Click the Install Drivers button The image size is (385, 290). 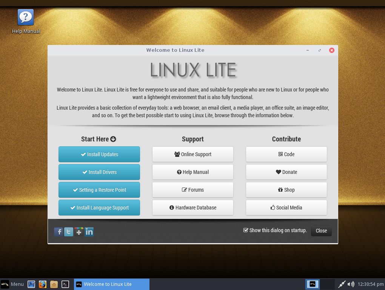click(99, 172)
